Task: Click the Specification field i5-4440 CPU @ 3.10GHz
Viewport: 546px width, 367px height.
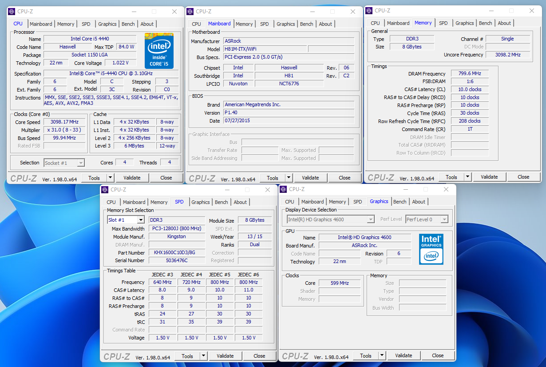Action: (111, 74)
